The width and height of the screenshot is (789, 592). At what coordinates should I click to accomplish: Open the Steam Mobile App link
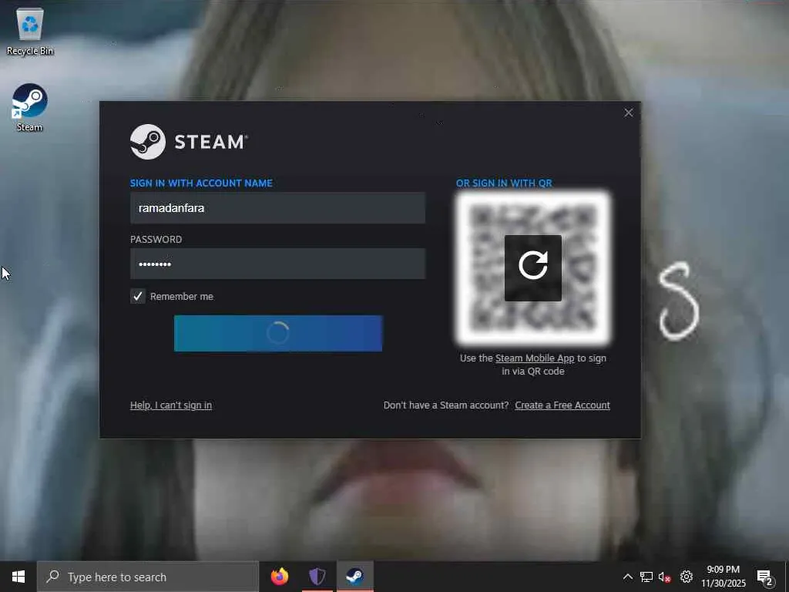[535, 358]
